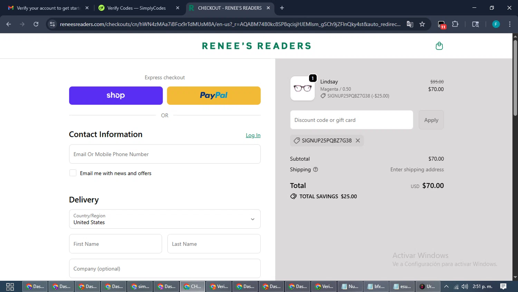Open the taskbar item labeled CH...

tap(192, 286)
